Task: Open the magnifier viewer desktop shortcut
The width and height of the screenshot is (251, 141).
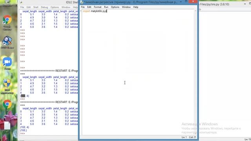Action: click(7, 42)
